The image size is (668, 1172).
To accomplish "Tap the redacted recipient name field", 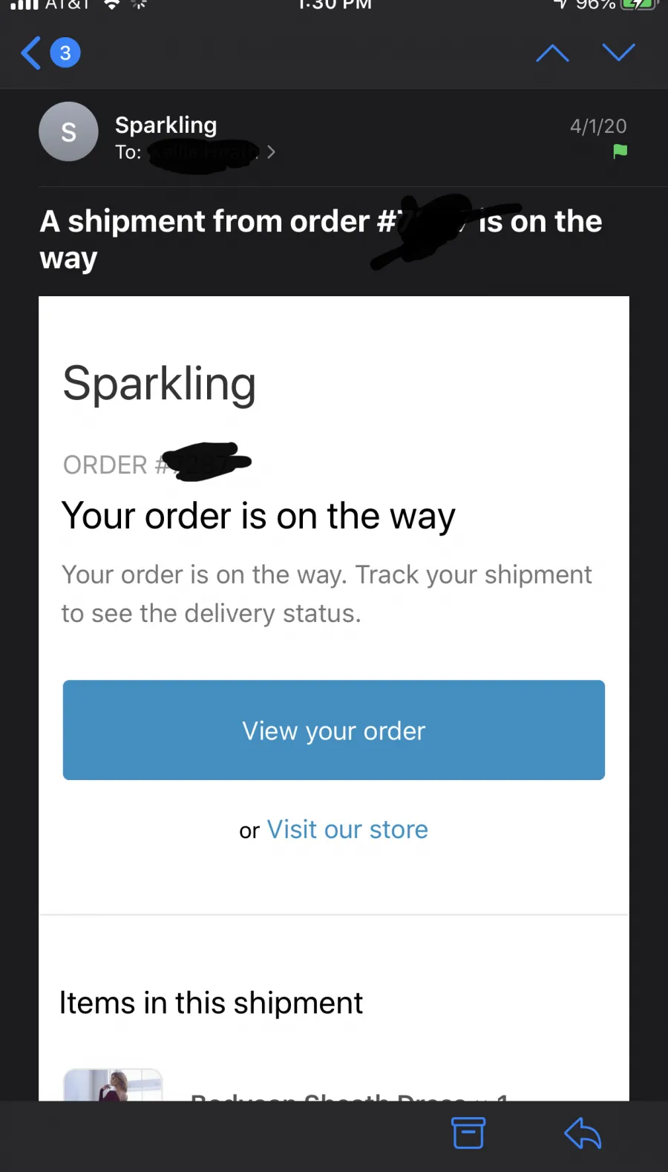I will tap(203, 153).
